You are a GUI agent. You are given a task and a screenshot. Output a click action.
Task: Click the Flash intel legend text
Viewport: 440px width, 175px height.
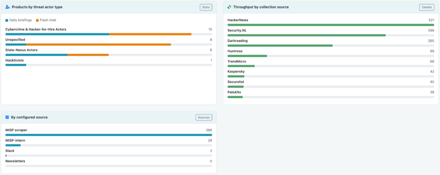click(48, 21)
